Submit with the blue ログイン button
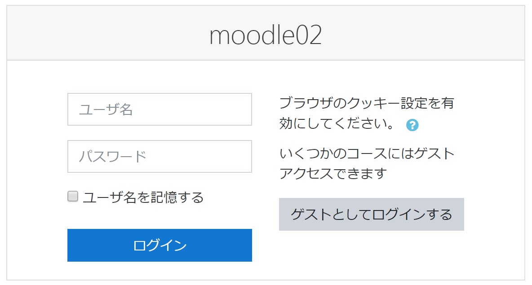The width and height of the screenshot is (532, 285). pyautogui.click(x=160, y=246)
